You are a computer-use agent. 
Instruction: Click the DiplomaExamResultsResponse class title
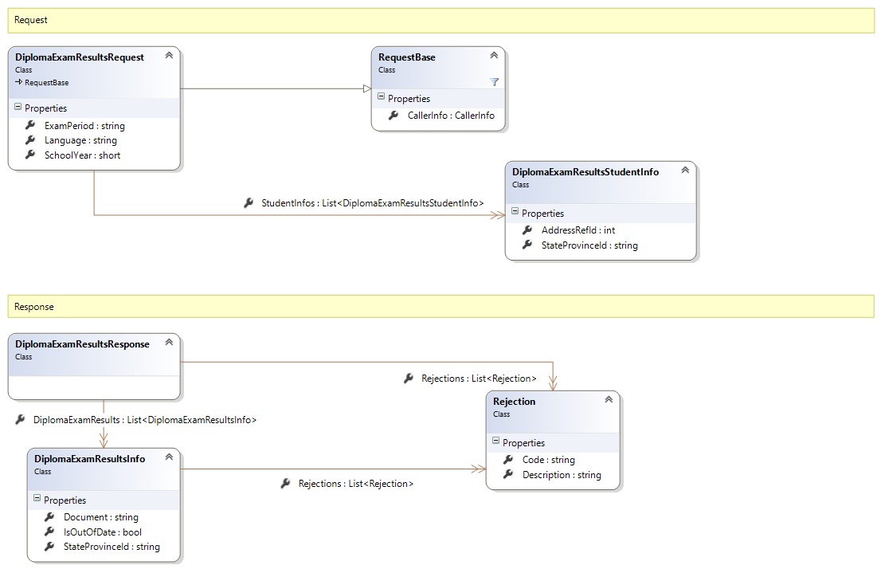[x=82, y=344]
